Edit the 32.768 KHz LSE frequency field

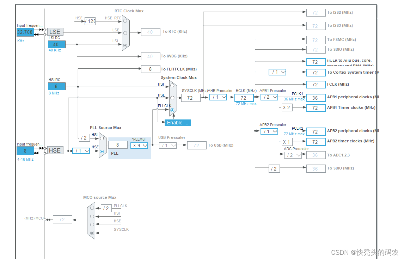coord(25,32)
